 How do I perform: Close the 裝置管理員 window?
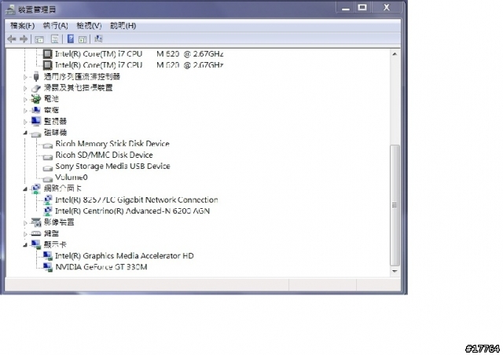[x=387, y=8]
